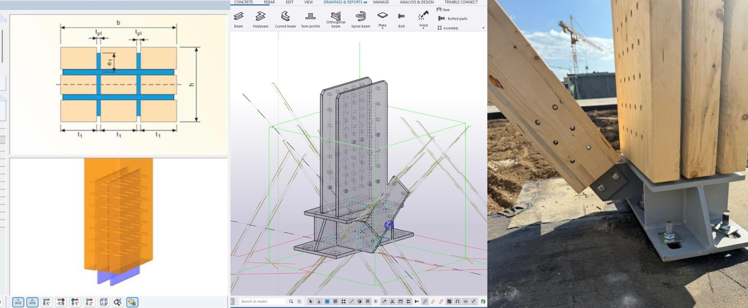Open the REBAR ribbon tab
Image resolution: width=748 pixels, height=308 pixels.
[x=269, y=2]
